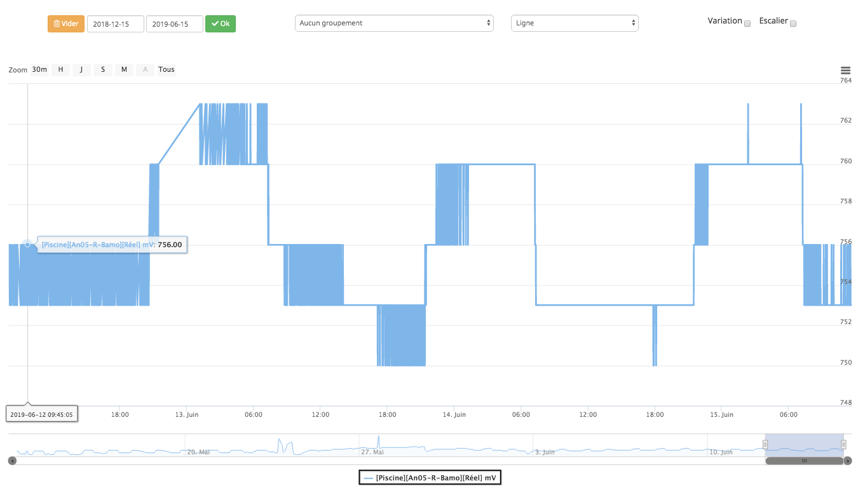Click the 15. Juin x-axis label
Screen dimensions: 858x495
click(721, 415)
